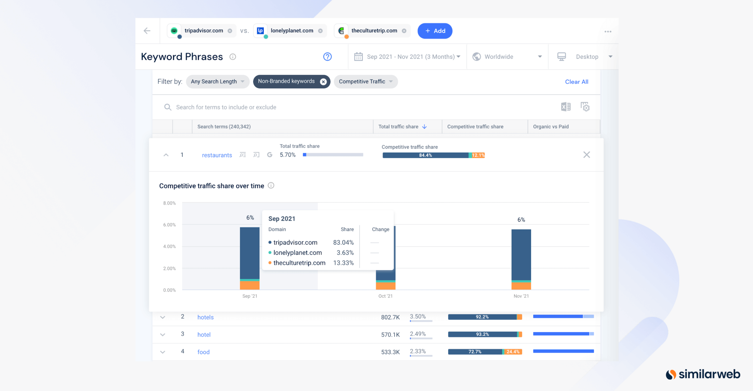Close the expanded restaurants panel

pos(586,155)
